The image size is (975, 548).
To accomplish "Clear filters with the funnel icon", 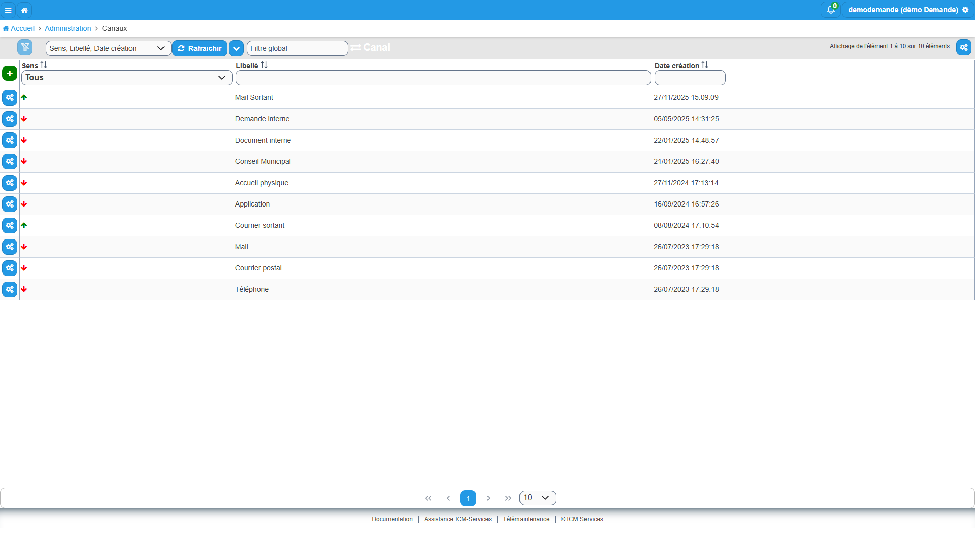I will [x=25, y=47].
